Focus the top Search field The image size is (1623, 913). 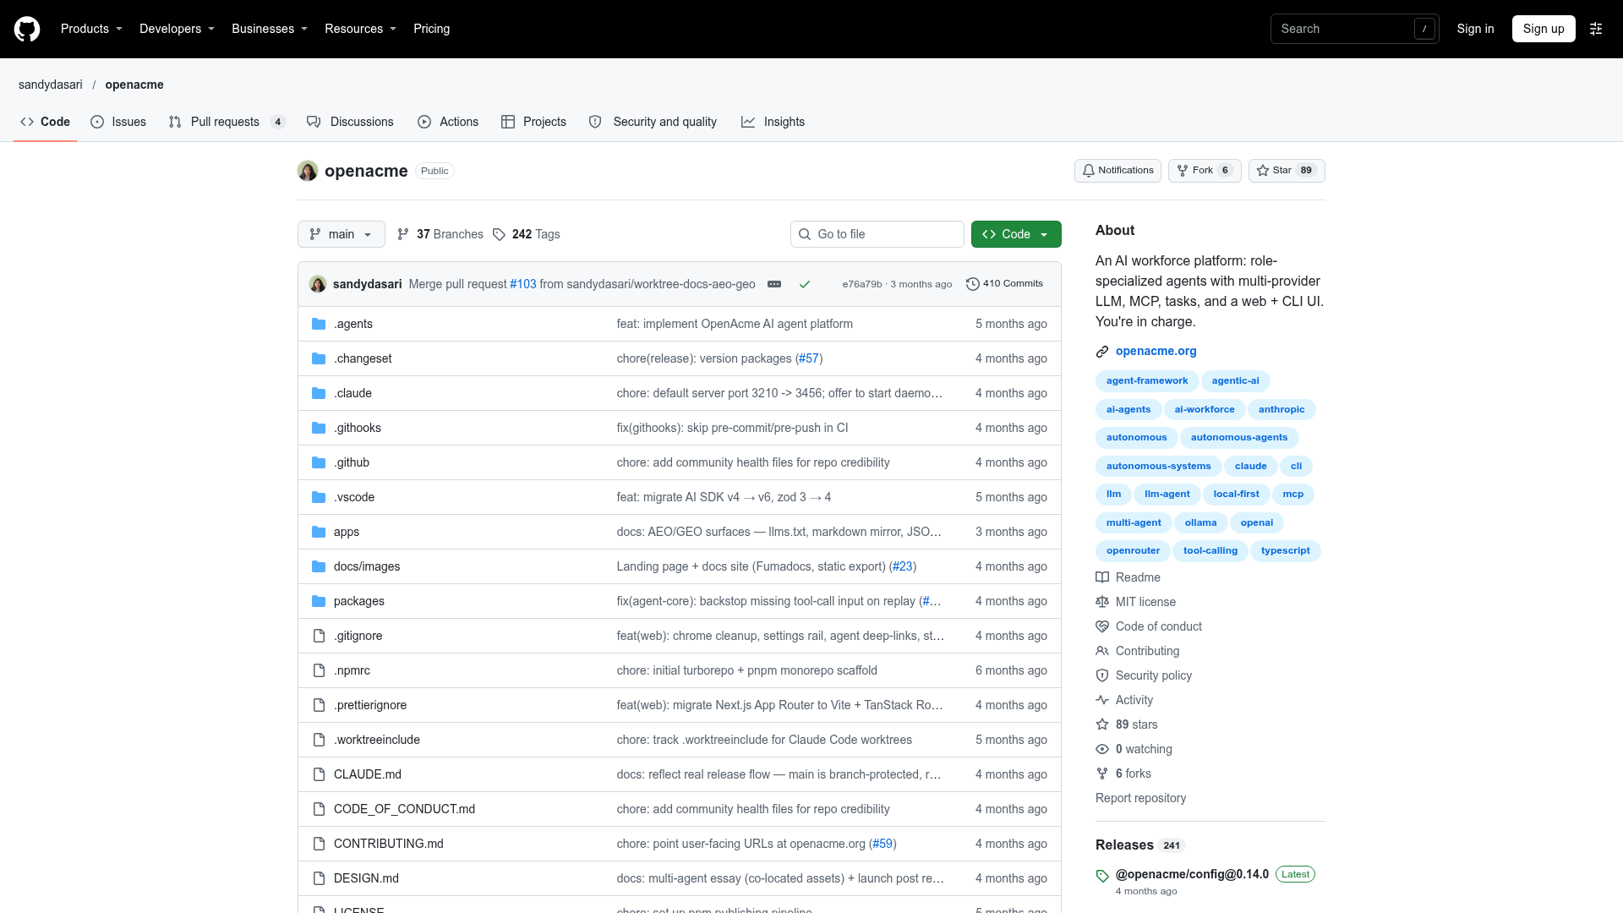pyautogui.click(x=1354, y=29)
